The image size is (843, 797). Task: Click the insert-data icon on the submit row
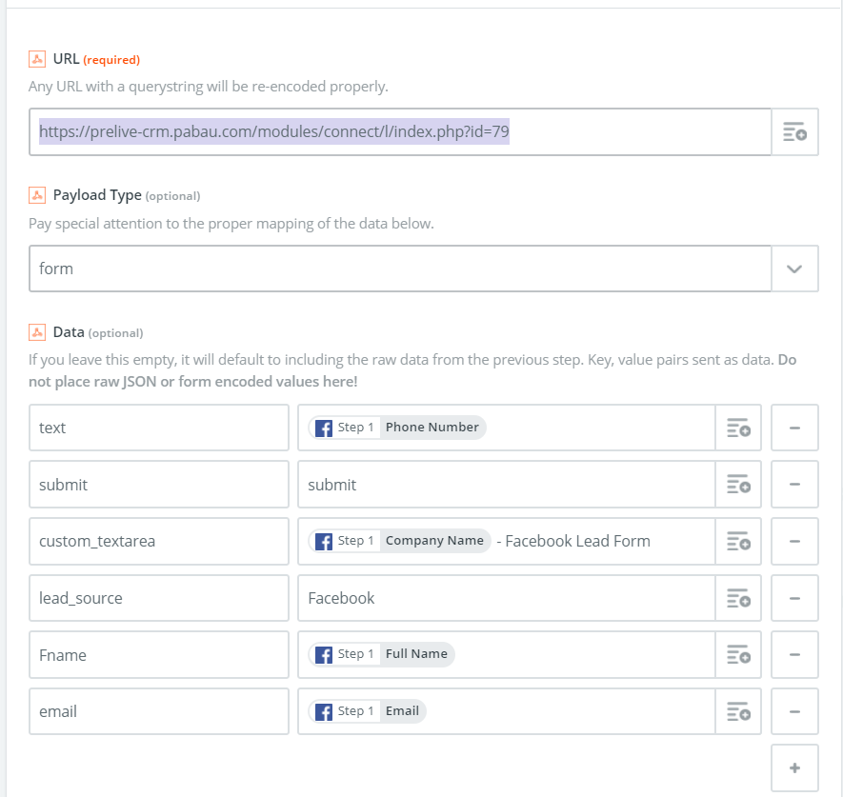pos(738,484)
